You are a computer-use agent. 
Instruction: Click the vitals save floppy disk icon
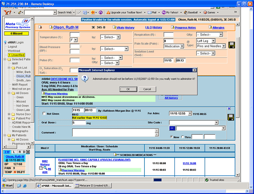(x=232, y=45)
